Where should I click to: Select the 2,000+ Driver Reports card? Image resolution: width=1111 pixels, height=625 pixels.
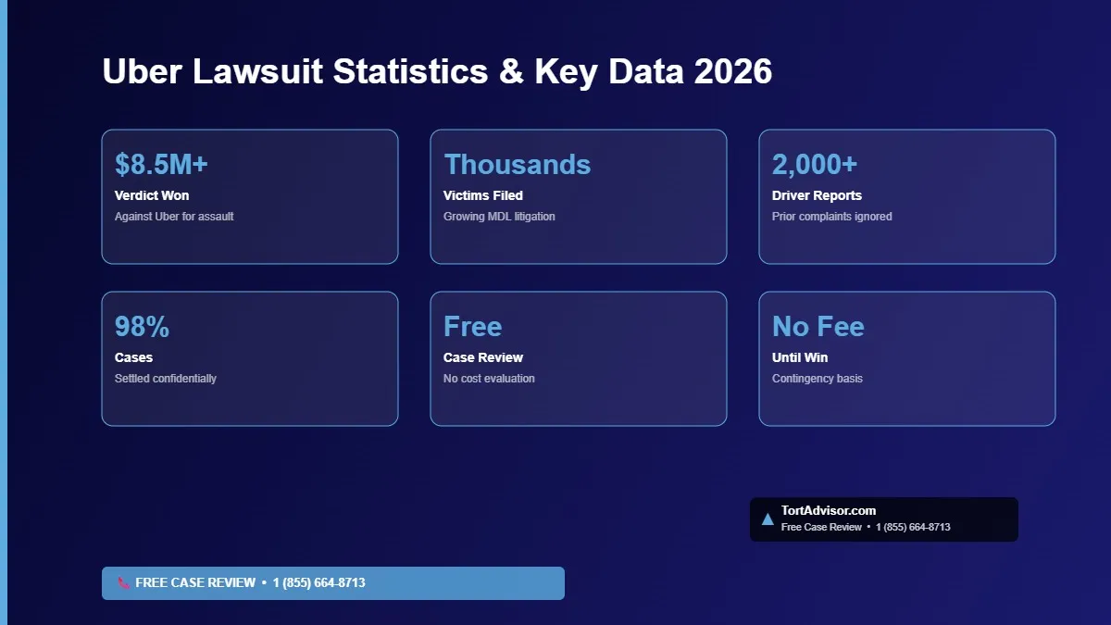(907, 196)
